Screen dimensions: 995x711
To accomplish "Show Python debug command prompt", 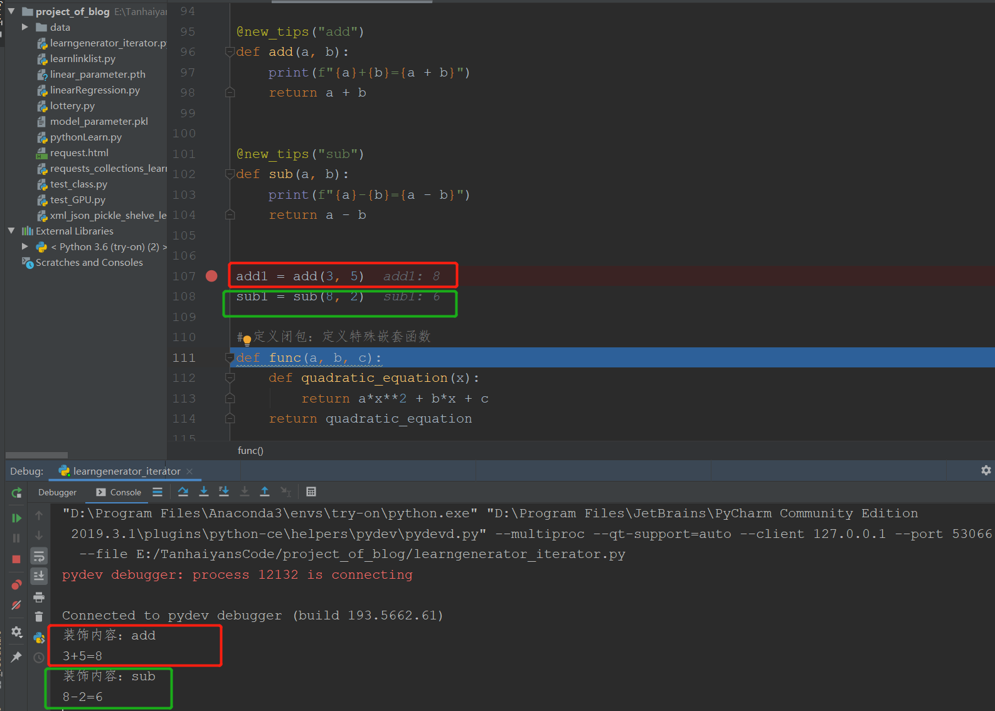I will pyautogui.click(x=39, y=638).
